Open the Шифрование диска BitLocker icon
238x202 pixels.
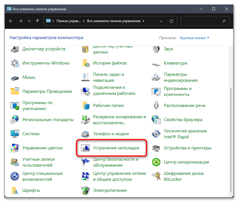(x=156, y=176)
